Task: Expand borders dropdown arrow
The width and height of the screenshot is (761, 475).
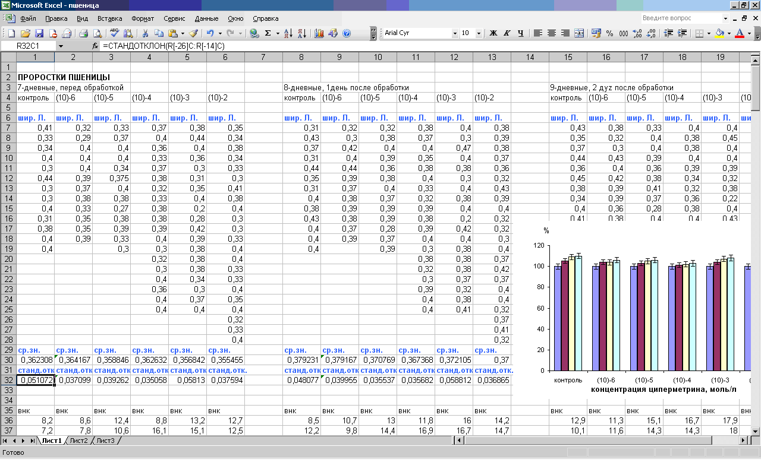Action: coord(709,33)
